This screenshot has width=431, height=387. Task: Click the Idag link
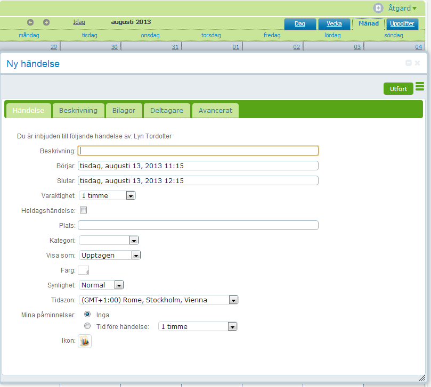(79, 22)
